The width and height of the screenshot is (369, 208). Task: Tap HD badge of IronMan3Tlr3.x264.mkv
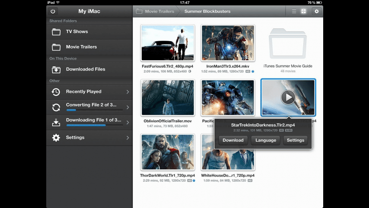(248, 71)
